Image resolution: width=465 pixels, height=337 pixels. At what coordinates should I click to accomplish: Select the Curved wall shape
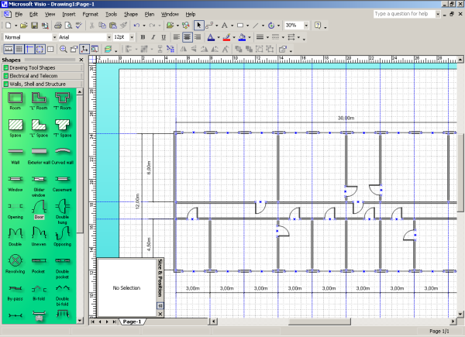click(x=62, y=153)
